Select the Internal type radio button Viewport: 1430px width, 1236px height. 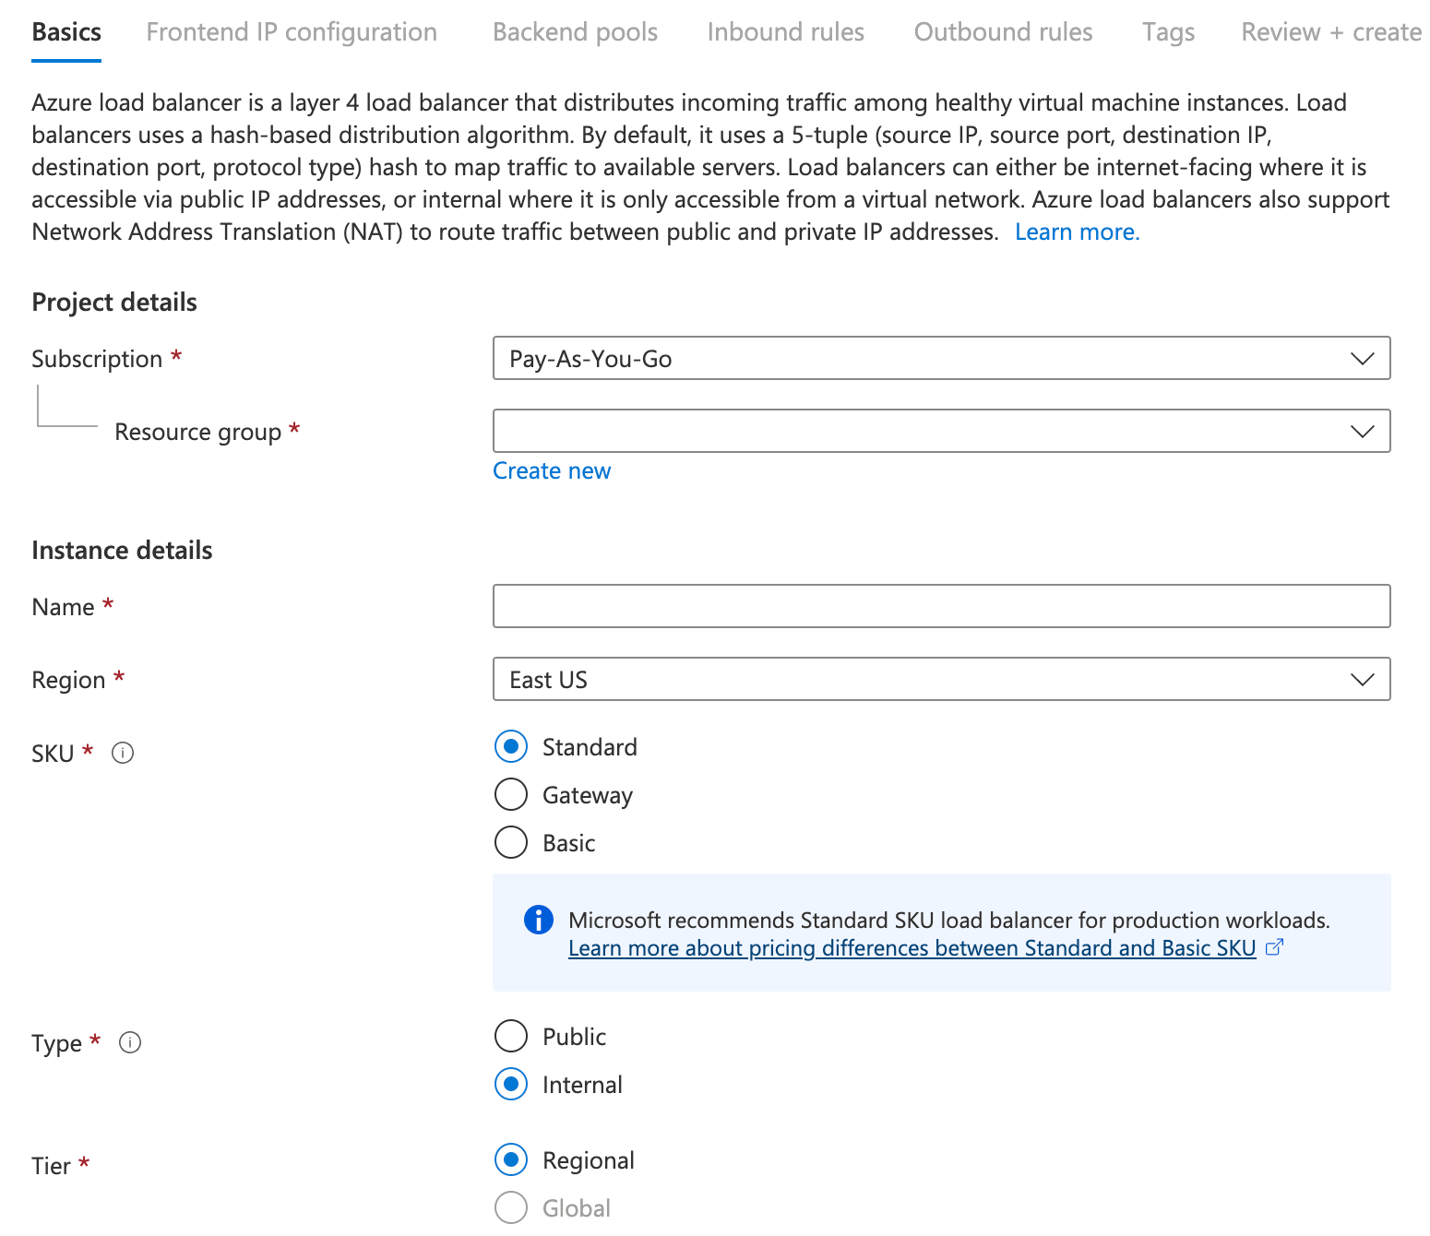pos(510,1085)
